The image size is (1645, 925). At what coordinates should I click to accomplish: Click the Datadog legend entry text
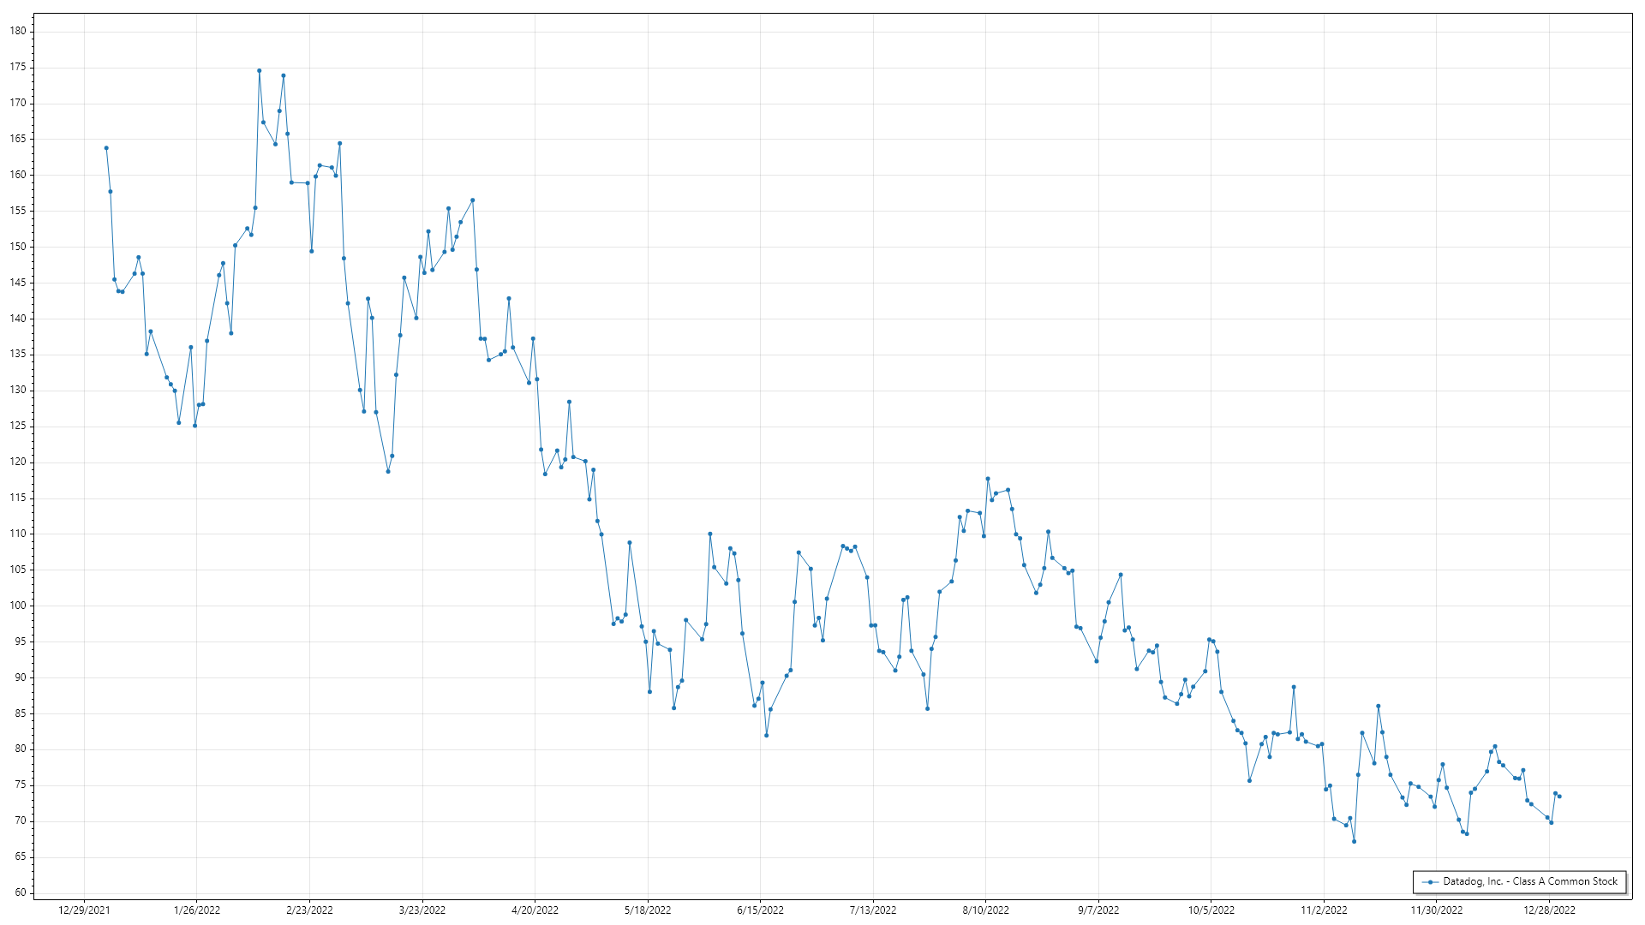pyautogui.click(x=1530, y=881)
